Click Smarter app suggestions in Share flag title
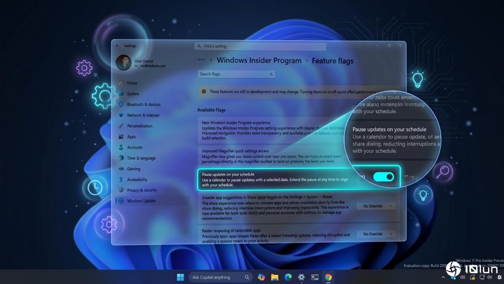Viewport: 504px width, 284px height. click(x=267, y=197)
